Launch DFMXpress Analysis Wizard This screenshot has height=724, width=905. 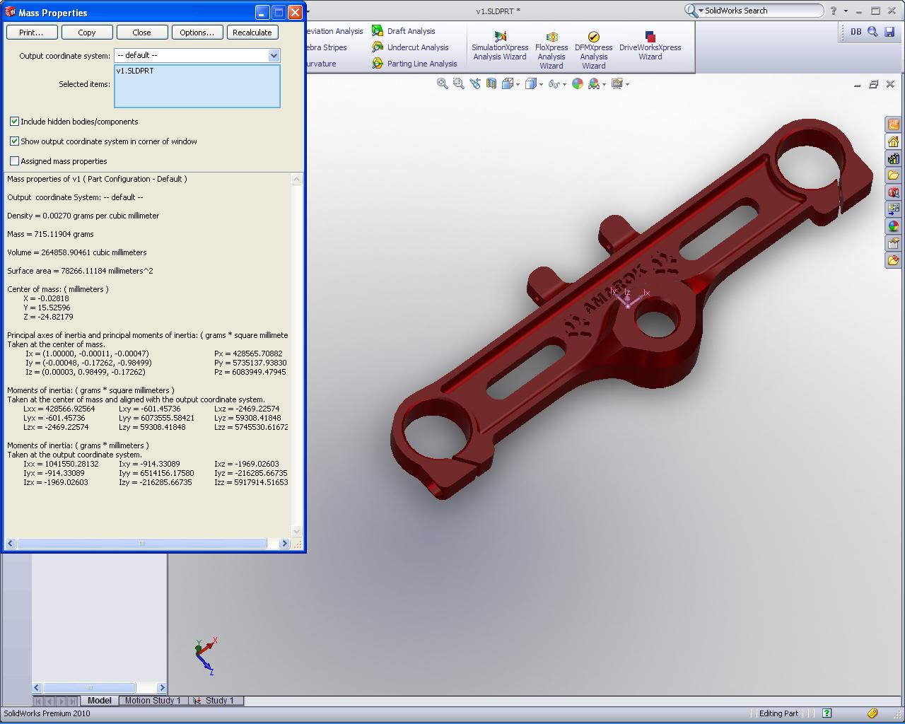(x=594, y=51)
